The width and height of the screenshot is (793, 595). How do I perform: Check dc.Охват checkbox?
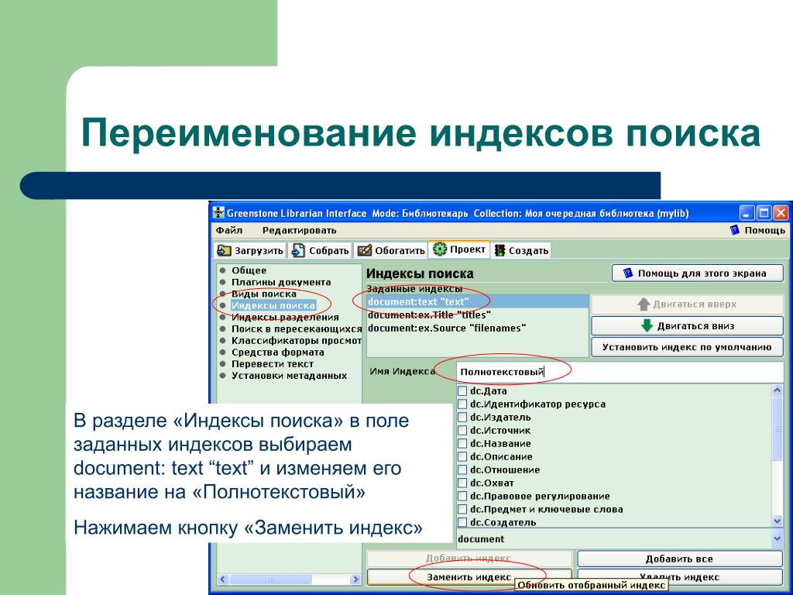462,483
